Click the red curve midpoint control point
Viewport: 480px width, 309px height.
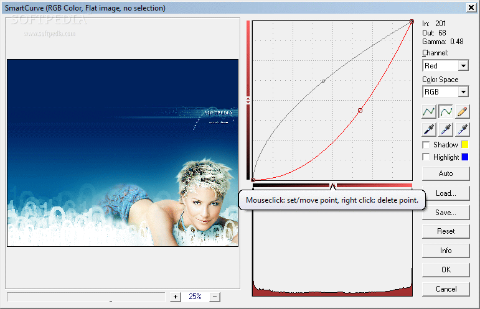[360, 110]
